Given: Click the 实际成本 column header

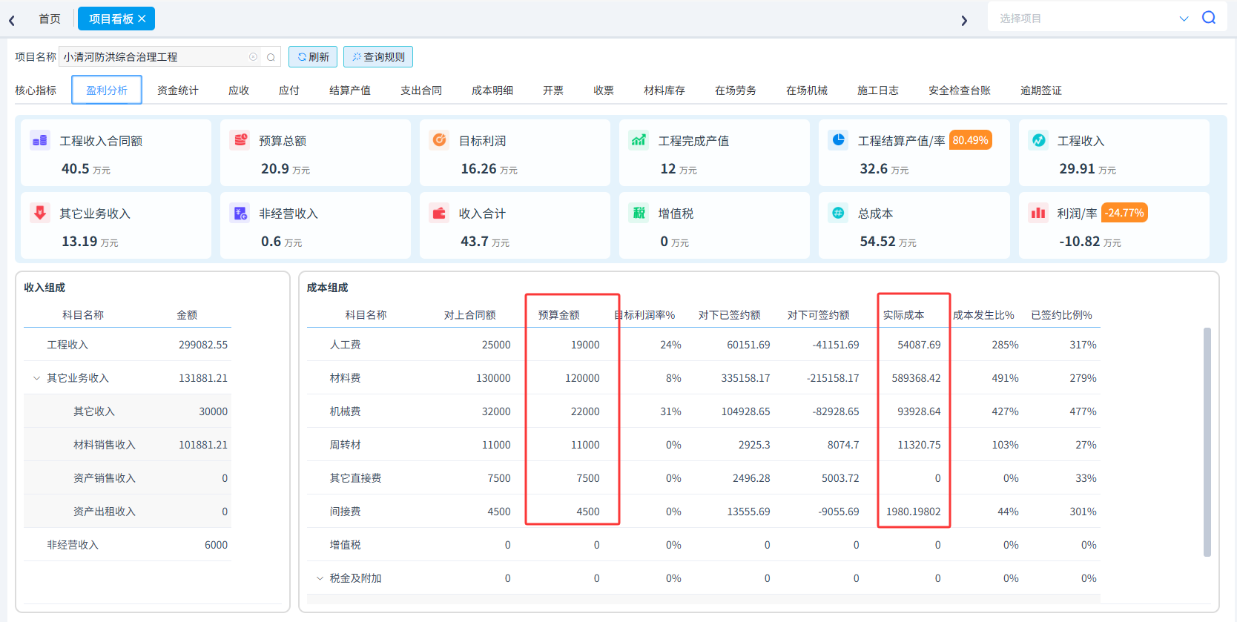Looking at the screenshot, I should point(903,315).
